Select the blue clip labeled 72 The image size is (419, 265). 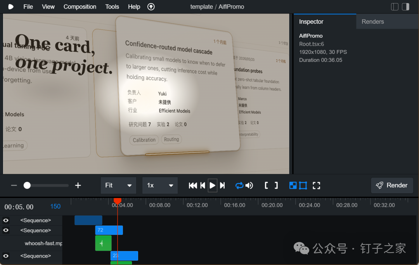point(109,230)
